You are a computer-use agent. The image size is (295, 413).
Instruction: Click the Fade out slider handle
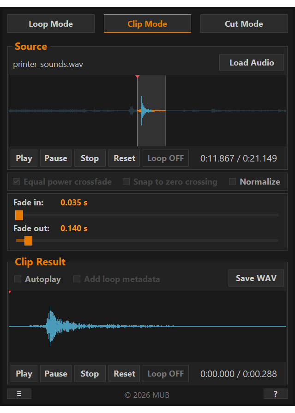(x=28, y=240)
